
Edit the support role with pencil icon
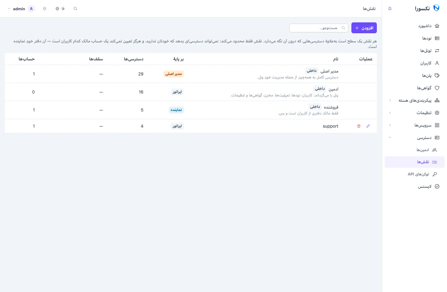pos(368,126)
